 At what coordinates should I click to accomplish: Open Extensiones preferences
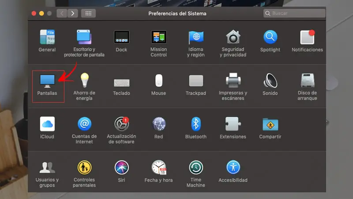[233, 128]
